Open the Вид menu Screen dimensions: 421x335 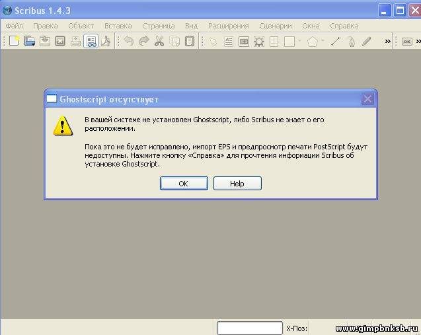(192, 26)
